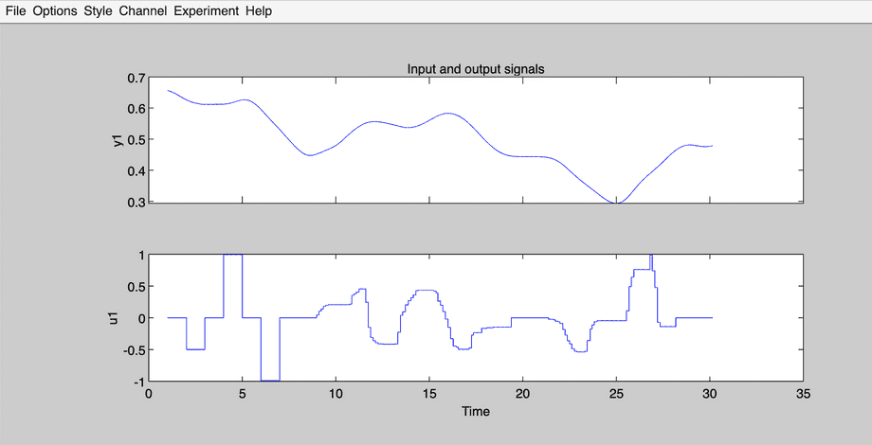Open the Channel menu
Screen dimensions: 872x445
point(143,11)
